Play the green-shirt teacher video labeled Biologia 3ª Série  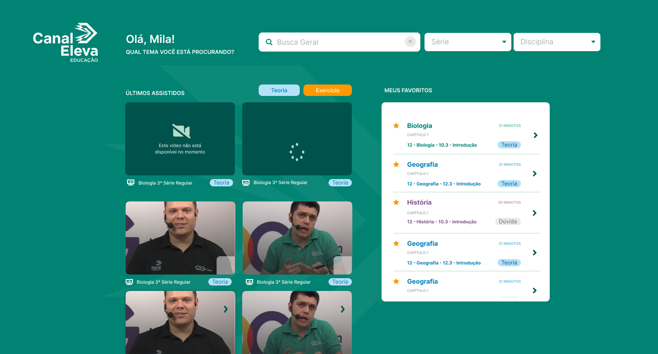[x=297, y=238]
